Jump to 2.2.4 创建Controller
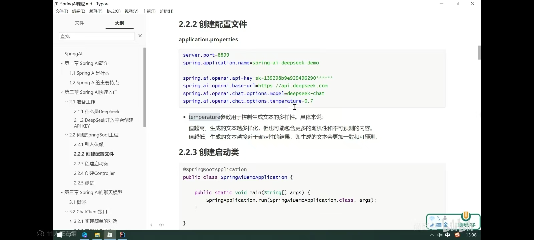Viewport: 534px width, 240px height. 94,173
